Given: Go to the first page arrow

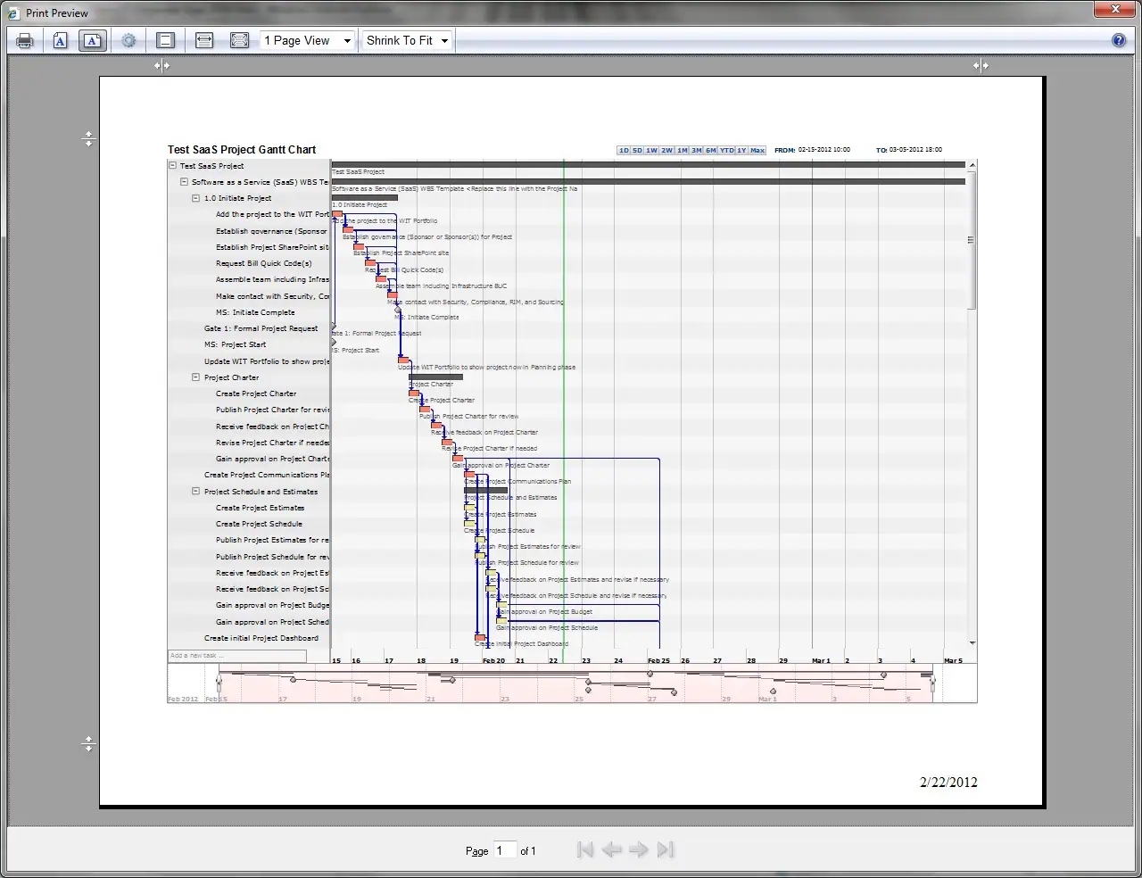Looking at the screenshot, I should [585, 849].
